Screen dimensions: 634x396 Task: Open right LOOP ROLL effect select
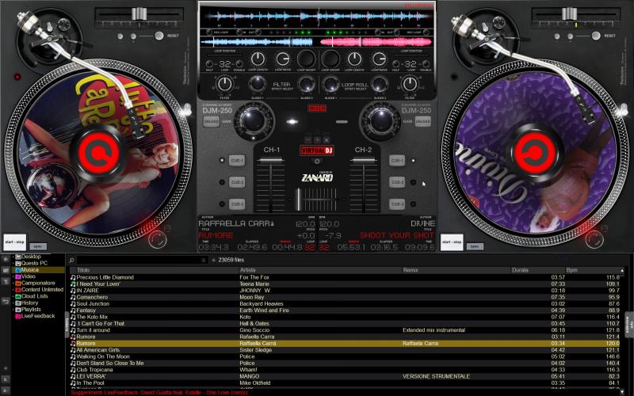coord(355,86)
